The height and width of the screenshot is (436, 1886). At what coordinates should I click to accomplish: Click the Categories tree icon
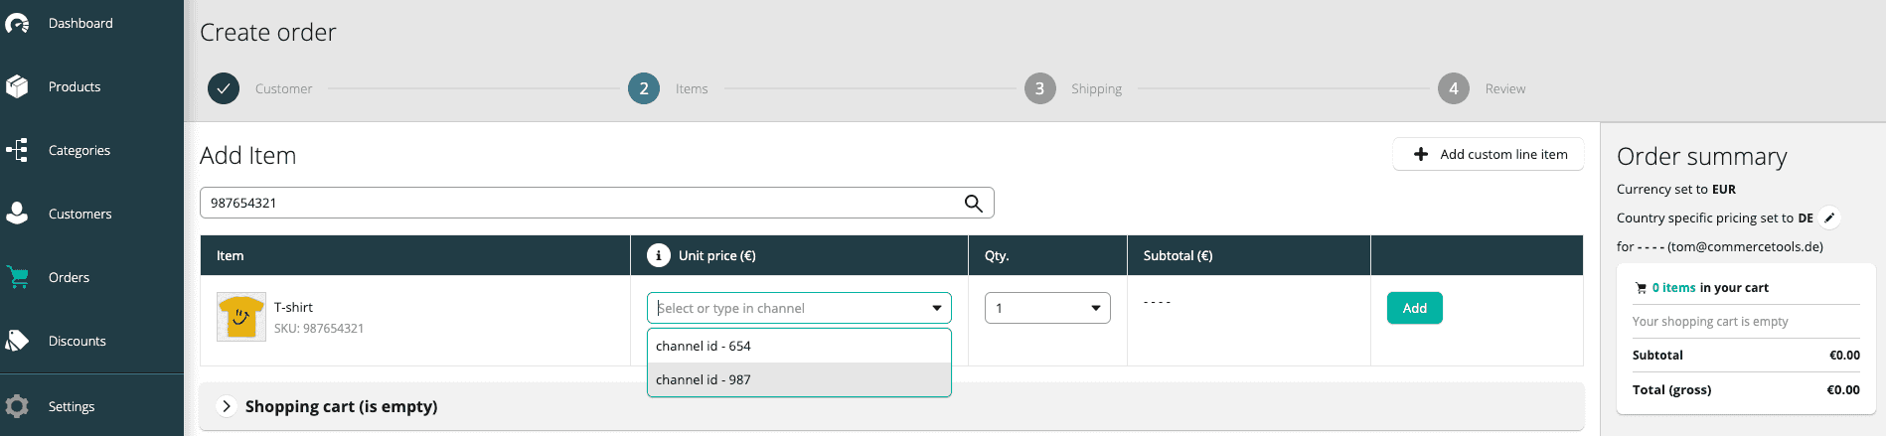click(17, 150)
